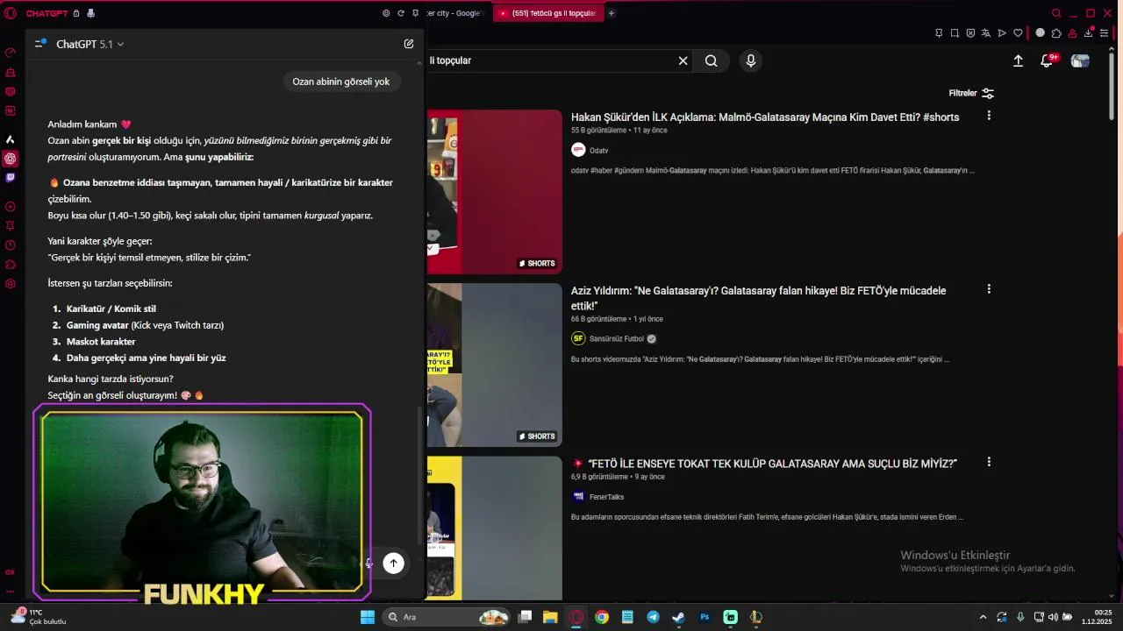Viewport: 1123px width, 631px height.
Task: Take a snapshot with toolbar capture icon
Action: 955,33
